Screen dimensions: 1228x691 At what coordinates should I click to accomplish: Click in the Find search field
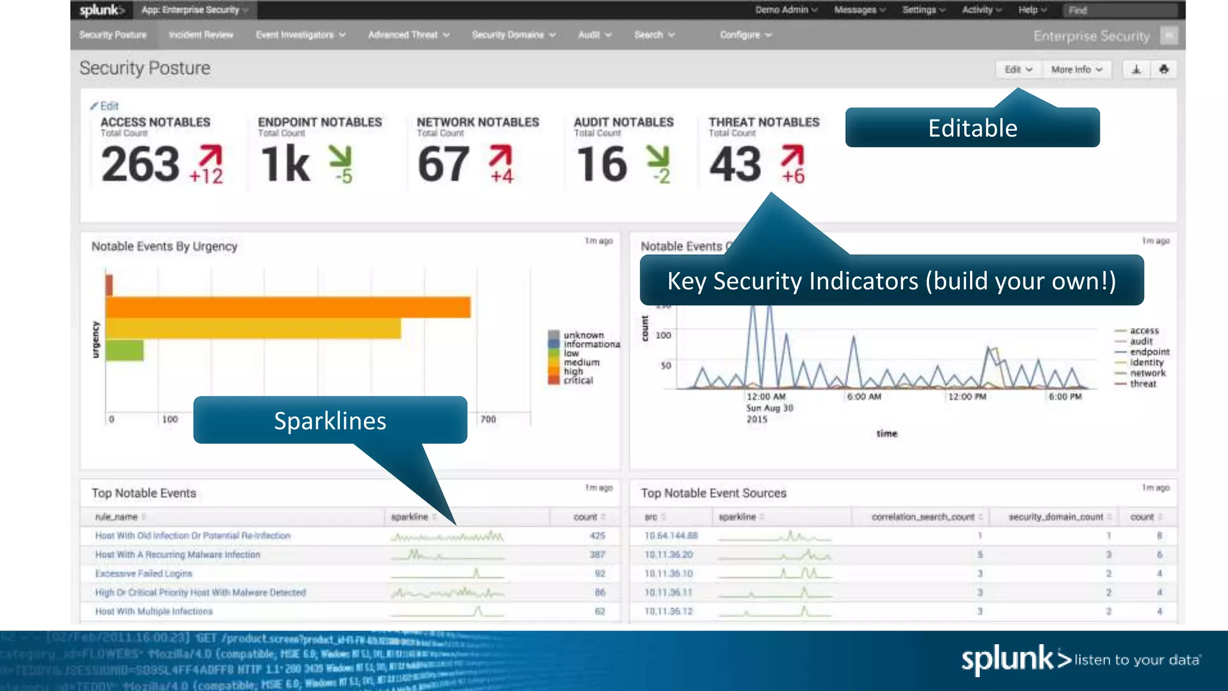(x=1121, y=10)
